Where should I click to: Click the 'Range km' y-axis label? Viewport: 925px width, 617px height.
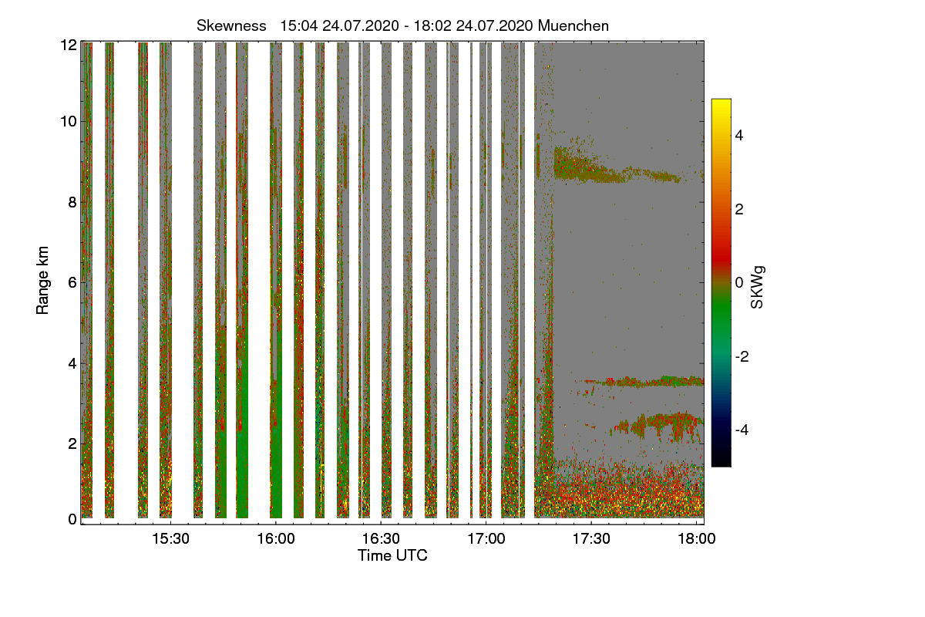[x=43, y=280]
